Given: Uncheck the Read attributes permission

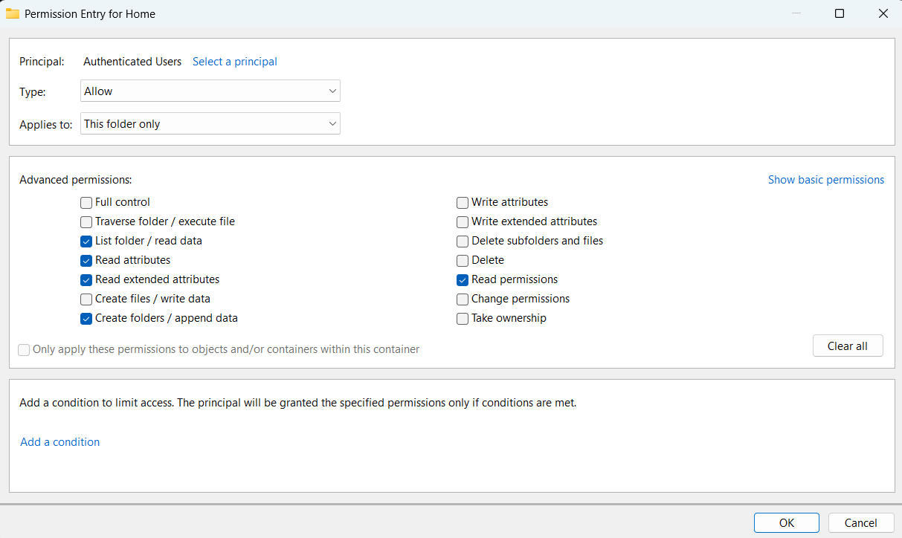Looking at the screenshot, I should pos(86,260).
